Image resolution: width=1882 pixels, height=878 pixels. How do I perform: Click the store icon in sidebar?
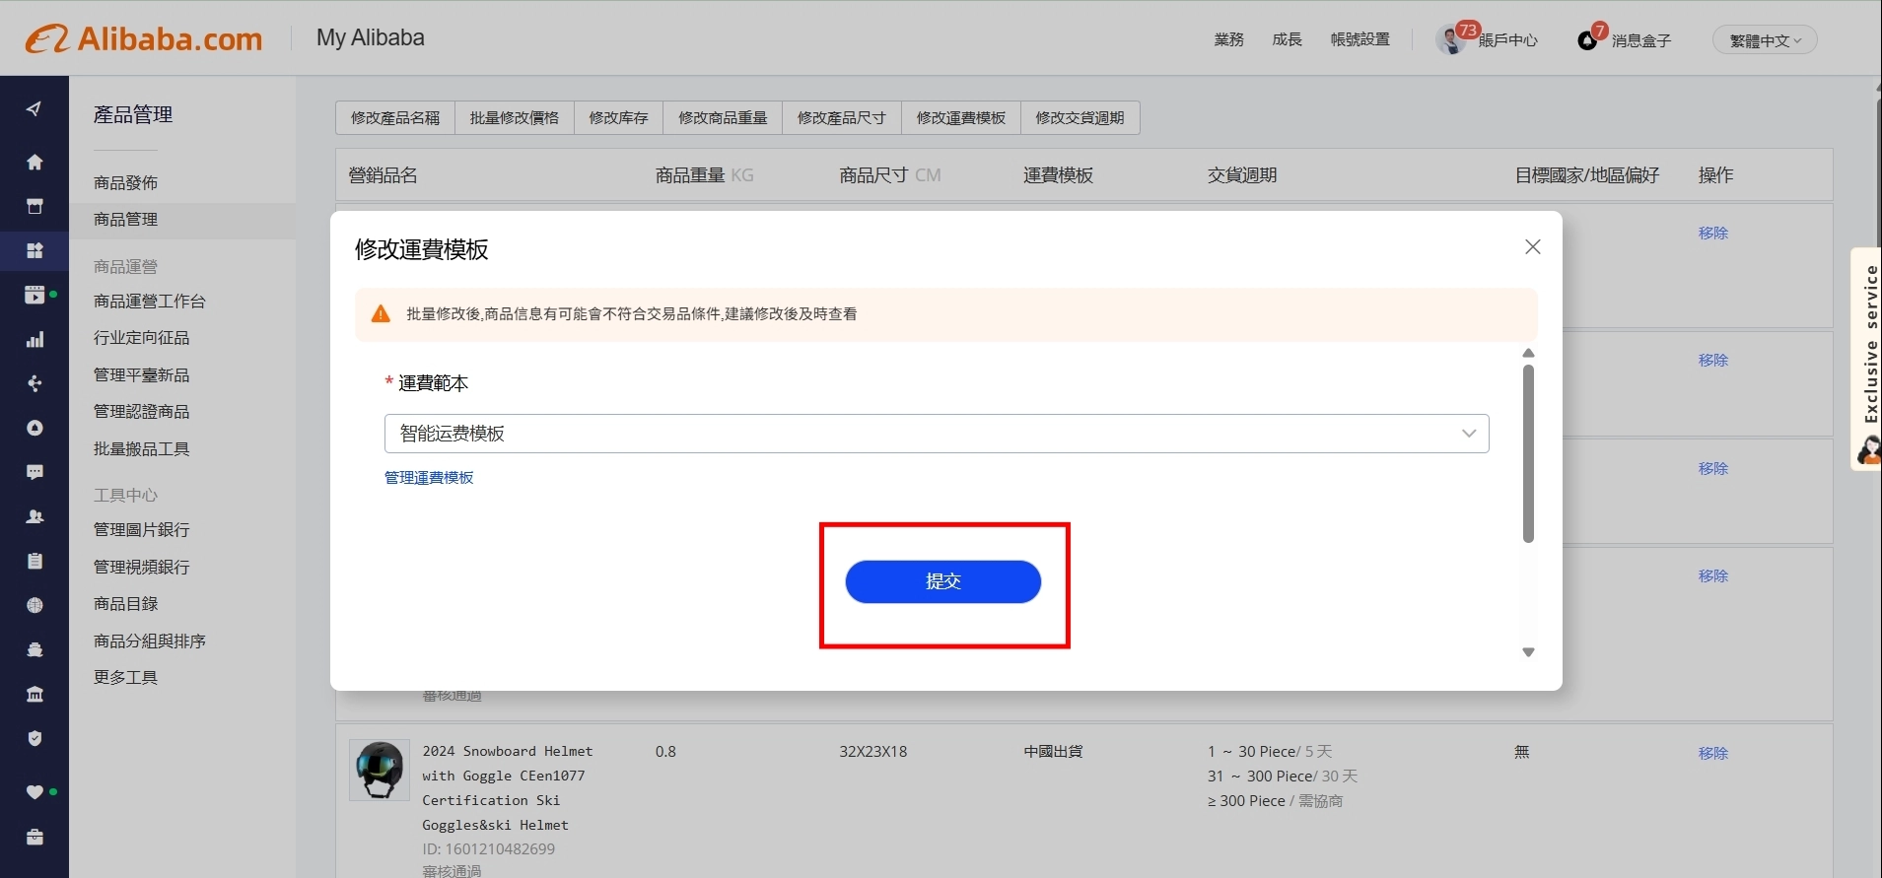[x=35, y=206]
